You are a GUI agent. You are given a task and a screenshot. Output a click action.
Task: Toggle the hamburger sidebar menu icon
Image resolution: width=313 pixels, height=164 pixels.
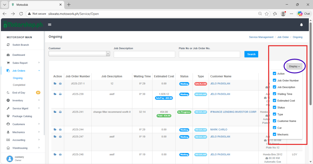click(50, 25)
